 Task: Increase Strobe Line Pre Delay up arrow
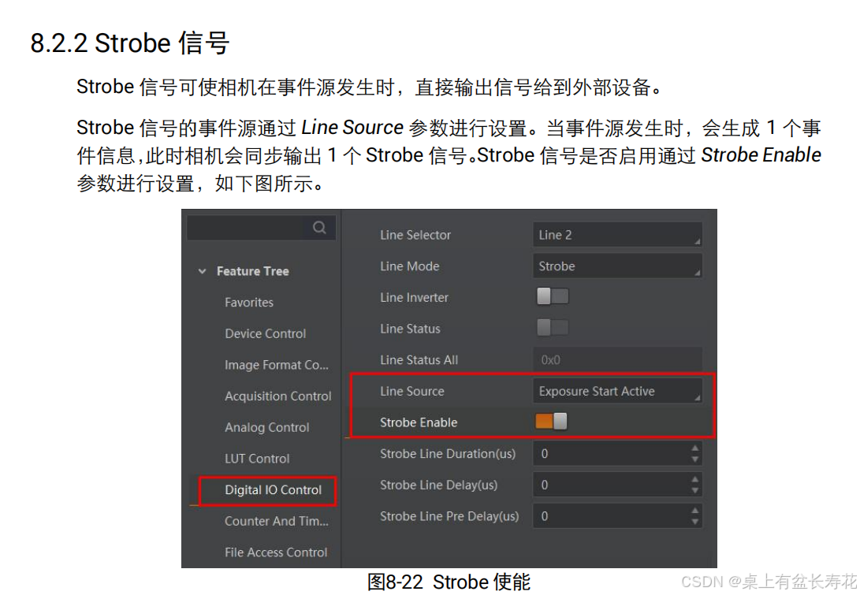[x=695, y=511]
